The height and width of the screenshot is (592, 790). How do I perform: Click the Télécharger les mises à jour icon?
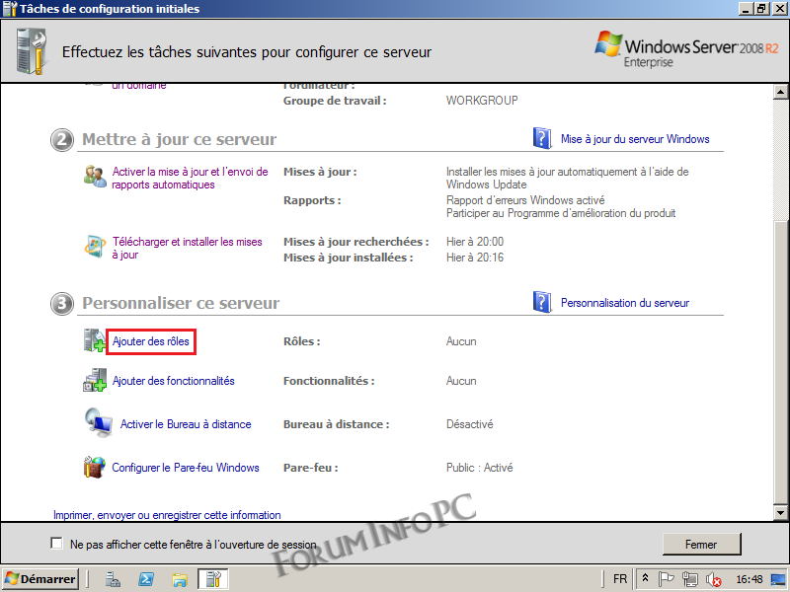[x=94, y=246]
